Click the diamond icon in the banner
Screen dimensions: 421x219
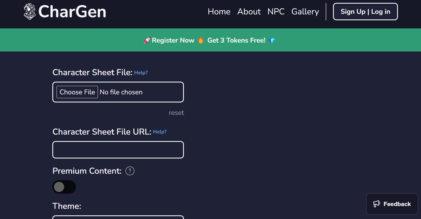272,41
